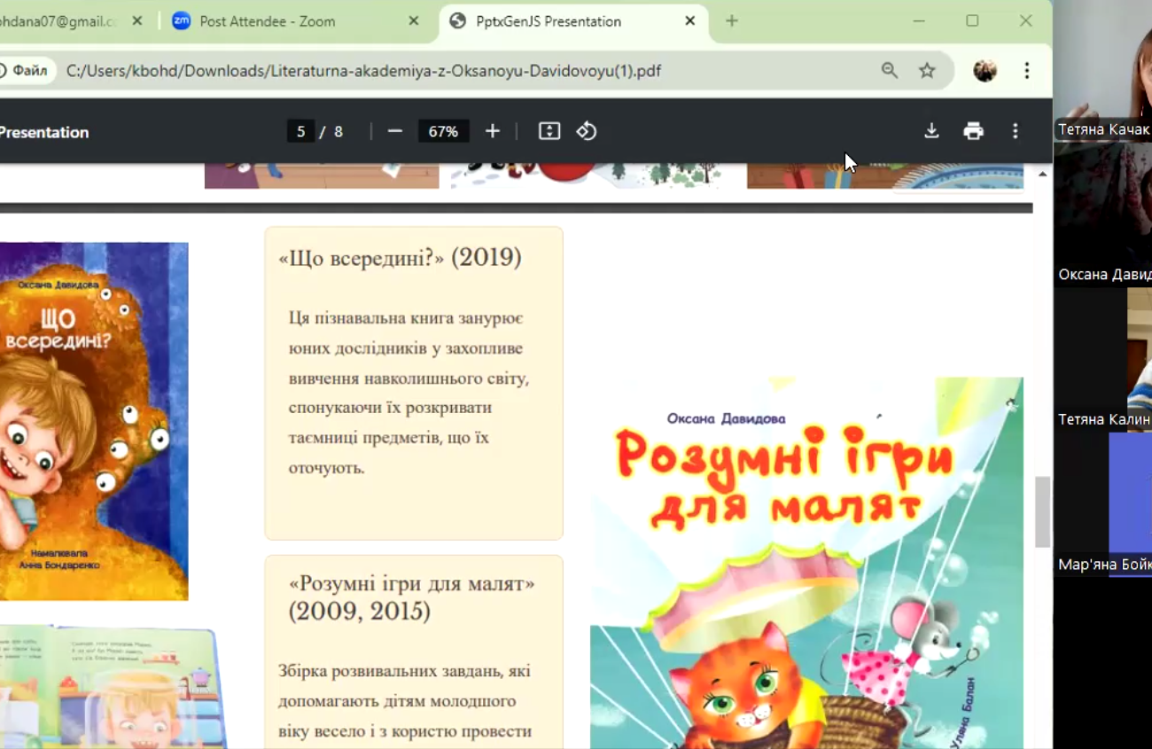Click the PDF zoom out minus button
The image size is (1152, 749).
point(395,132)
